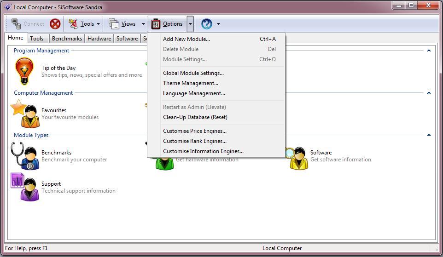Open the Software module label
The width and height of the screenshot is (443, 257).
click(321, 153)
